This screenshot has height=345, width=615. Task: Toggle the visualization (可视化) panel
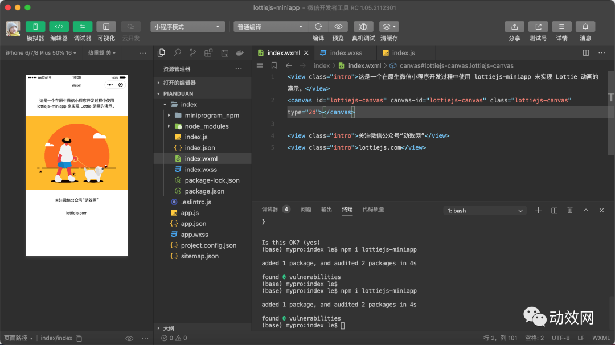pos(106,27)
